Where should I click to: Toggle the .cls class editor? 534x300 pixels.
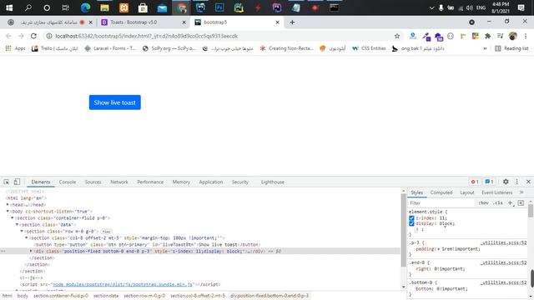tap(498, 203)
